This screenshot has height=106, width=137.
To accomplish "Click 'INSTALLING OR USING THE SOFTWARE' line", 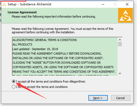I will click(58, 58).
